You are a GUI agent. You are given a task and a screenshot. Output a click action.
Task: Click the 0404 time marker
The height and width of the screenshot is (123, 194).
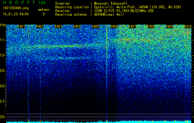pyautogui.click(x=77, y=26)
